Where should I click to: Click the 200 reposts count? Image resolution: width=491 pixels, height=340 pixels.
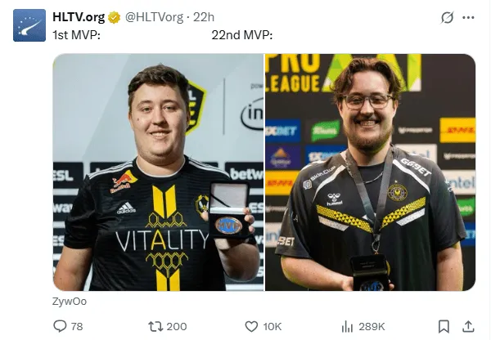(177, 327)
